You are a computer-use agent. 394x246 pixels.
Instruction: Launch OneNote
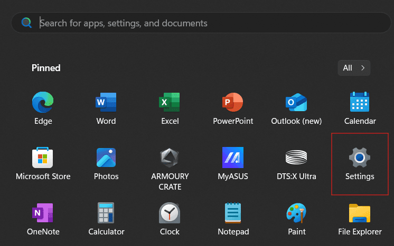pyautogui.click(x=43, y=219)
